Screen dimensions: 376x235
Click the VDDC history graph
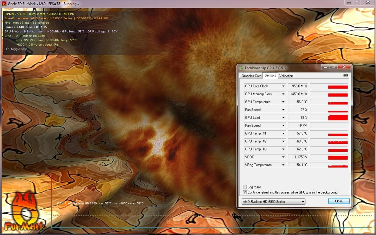tap(329, 157)
